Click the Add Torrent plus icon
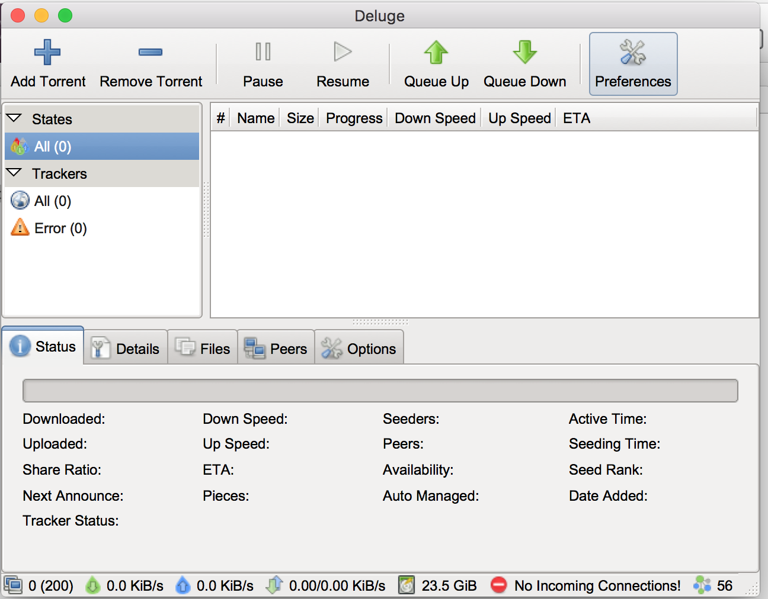Image resolution: width=768 pixels, height=599 pixels. click(47, 53)
